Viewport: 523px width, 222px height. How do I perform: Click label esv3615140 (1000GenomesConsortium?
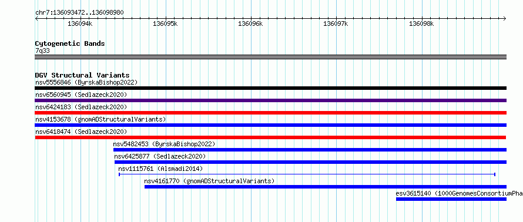(x=460, y=193)
